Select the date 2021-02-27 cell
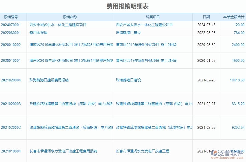246x162 pixels. tap(206, 103)
